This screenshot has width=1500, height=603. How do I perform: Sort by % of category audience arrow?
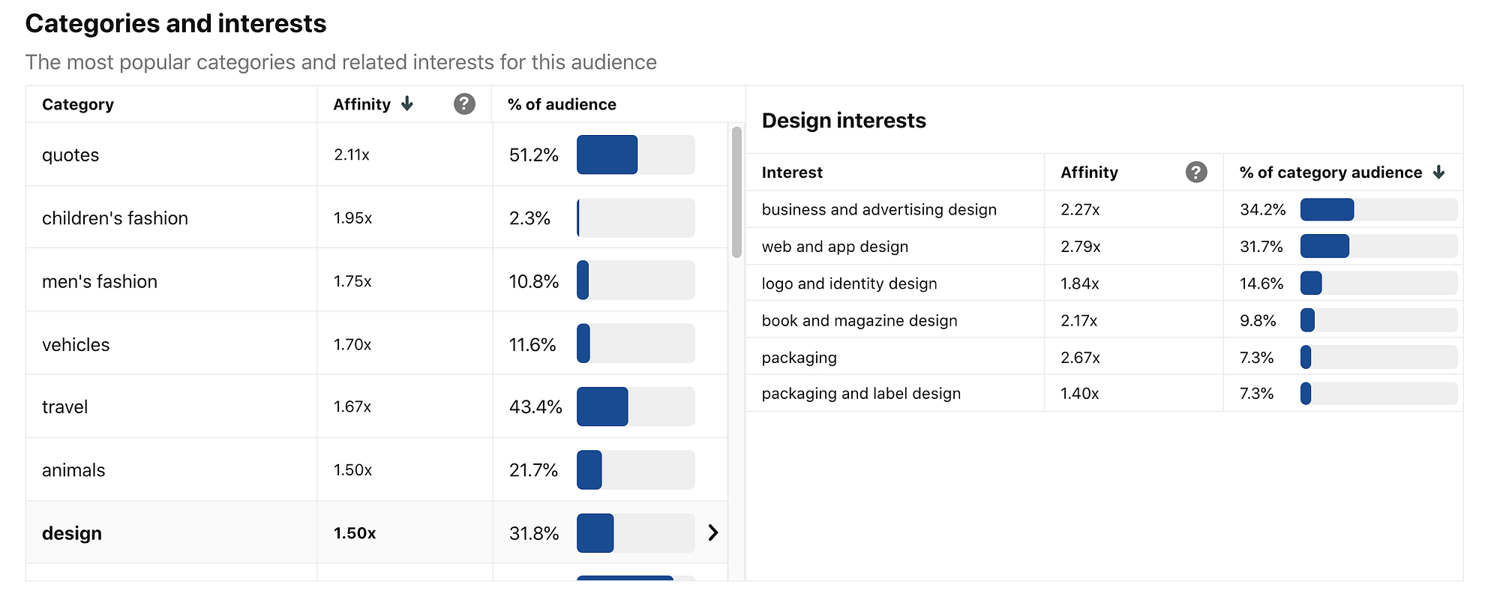tap(1438, 172)
